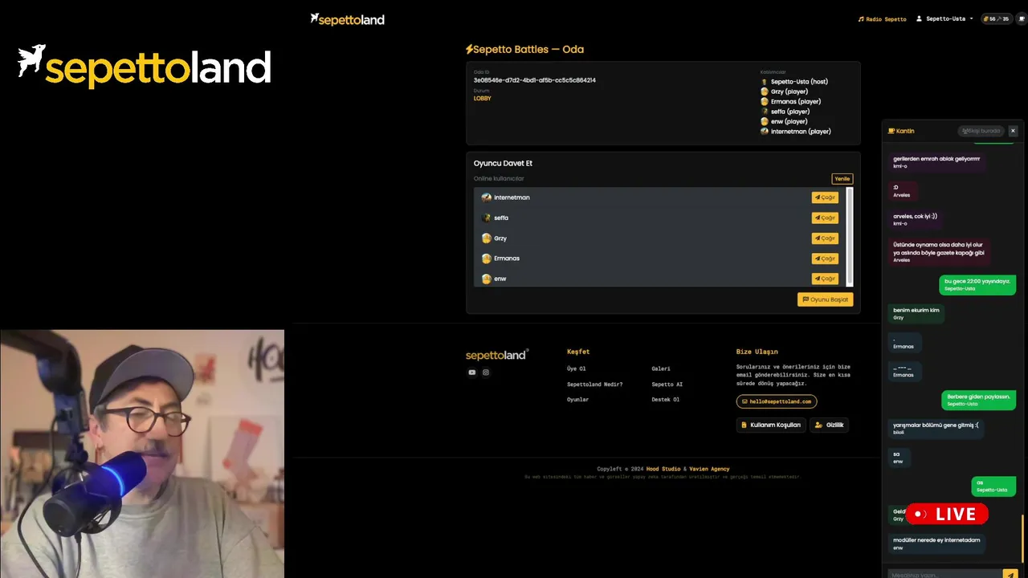
Task: Click the Kantin panel title cup icon
Action: (891, 131)
